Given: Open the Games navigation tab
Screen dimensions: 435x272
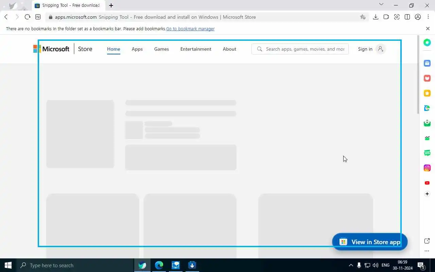Looking at the screenshot, I should point(161,49).
